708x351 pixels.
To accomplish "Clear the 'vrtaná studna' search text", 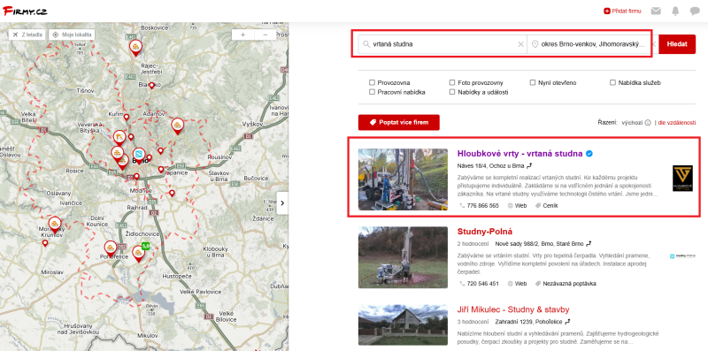I will tap(520, 44).
